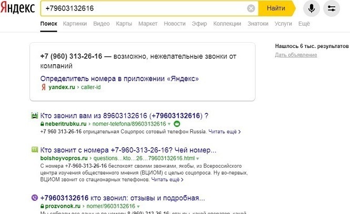Click the bolshoyvopros.ru favicon icon
Viewport: 350px width, 214px height.
click(x=35, y=149)
